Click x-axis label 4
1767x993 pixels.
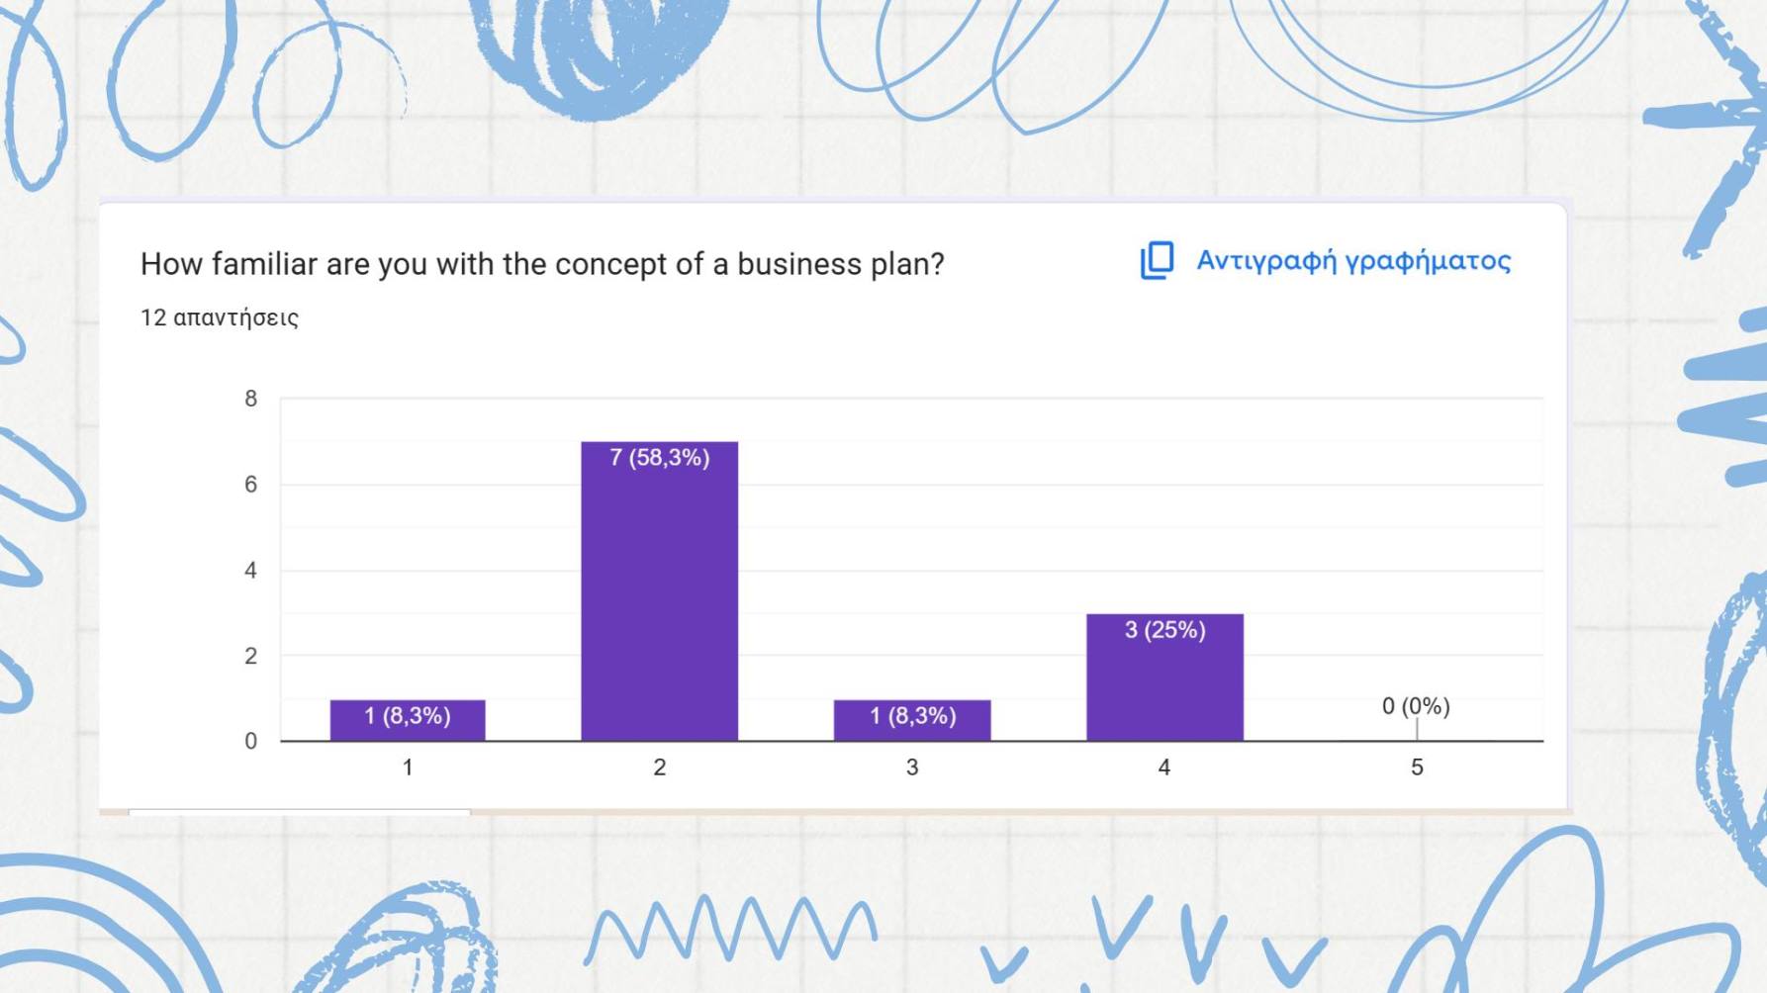(x=1164, y=767)
